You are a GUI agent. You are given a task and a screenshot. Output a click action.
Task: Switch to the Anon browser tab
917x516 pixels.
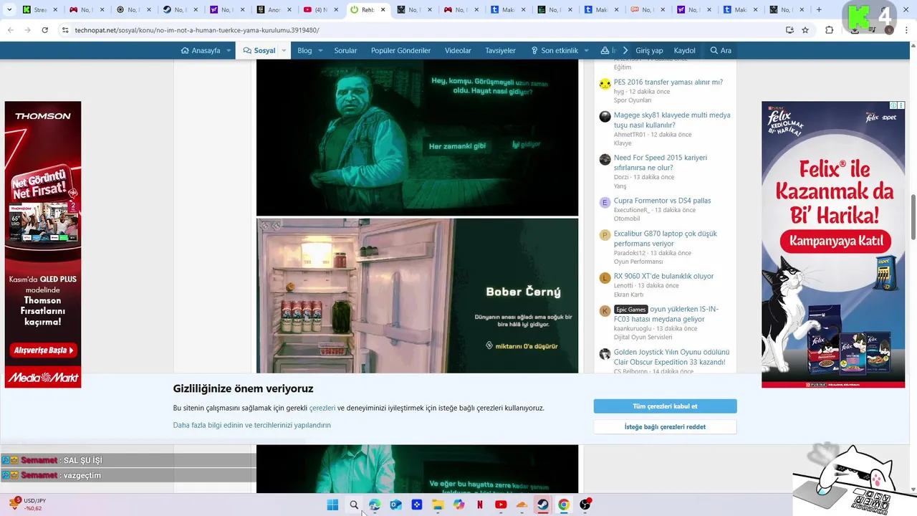pos(272,10)
